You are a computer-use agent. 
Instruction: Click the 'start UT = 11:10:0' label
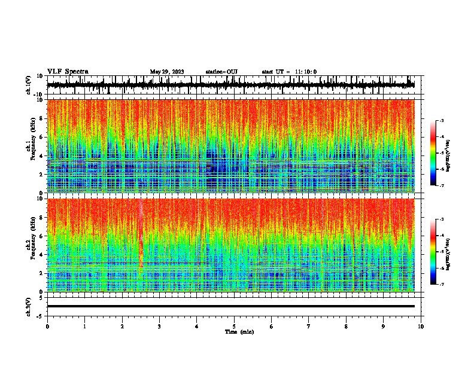[x=289, y=72]
